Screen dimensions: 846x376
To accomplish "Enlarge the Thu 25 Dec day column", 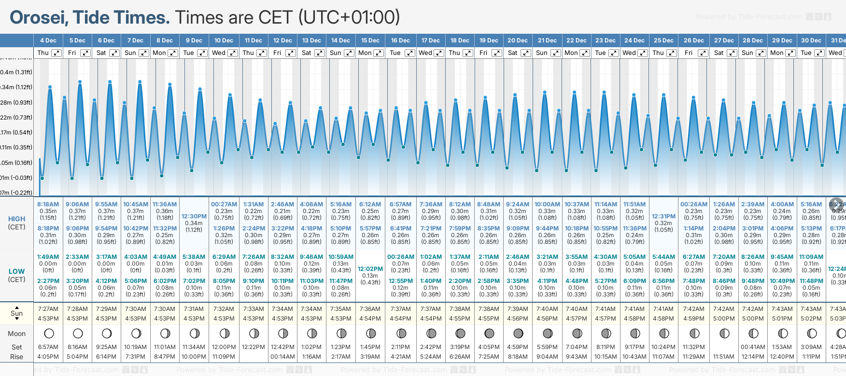I will point(672,53).
